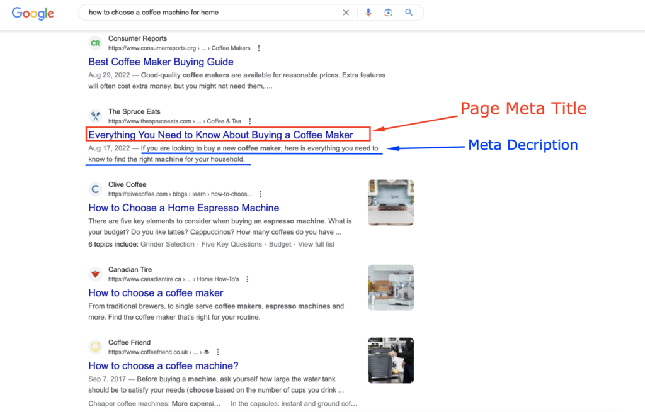Open Everything You Need to Know About Buying a Coffee Maker
The height and width of the screenshot is (412, 645).
(220, 135)
